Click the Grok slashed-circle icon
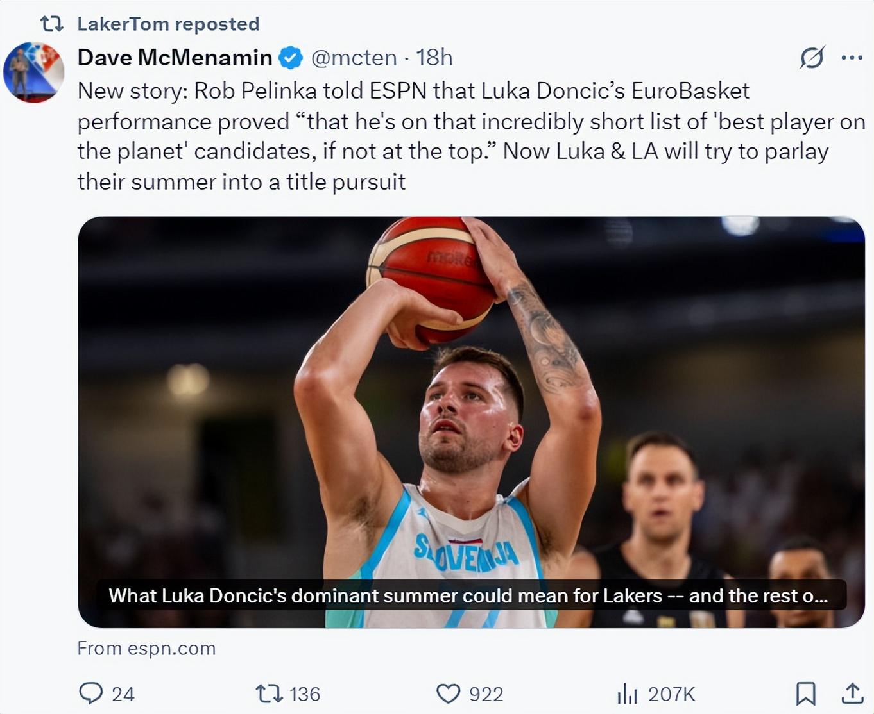The height and width of the screenshot is (714, 874). click(x=812, y=58)
